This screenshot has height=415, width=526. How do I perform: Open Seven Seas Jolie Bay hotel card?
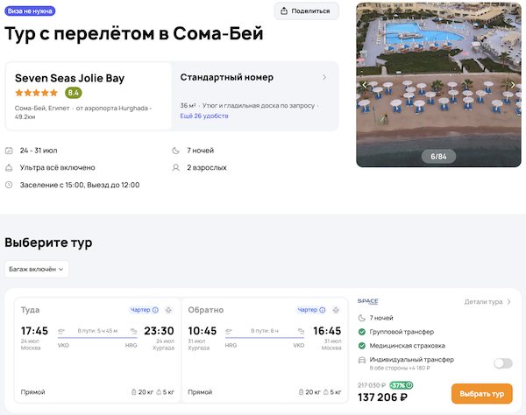[88, 96]
